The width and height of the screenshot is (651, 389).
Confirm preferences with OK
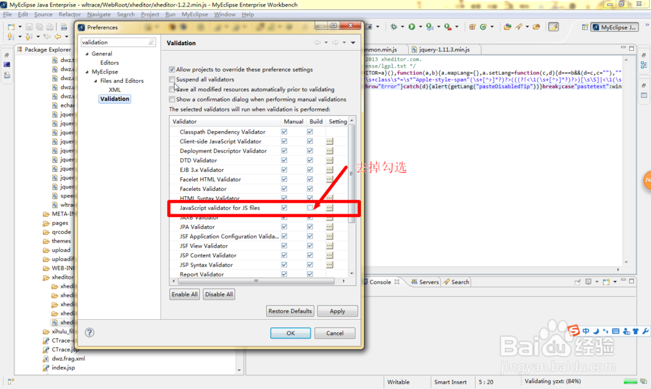(290, 333)
